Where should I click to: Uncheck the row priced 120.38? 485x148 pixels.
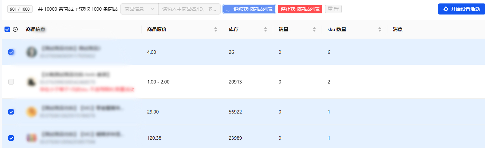click(11, 138)
